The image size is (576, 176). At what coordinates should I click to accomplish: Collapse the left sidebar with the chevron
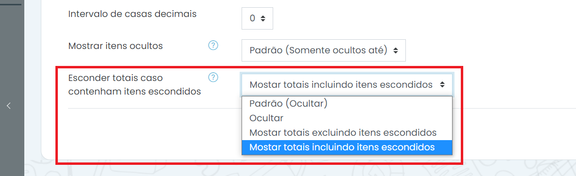tap(9, 106)
